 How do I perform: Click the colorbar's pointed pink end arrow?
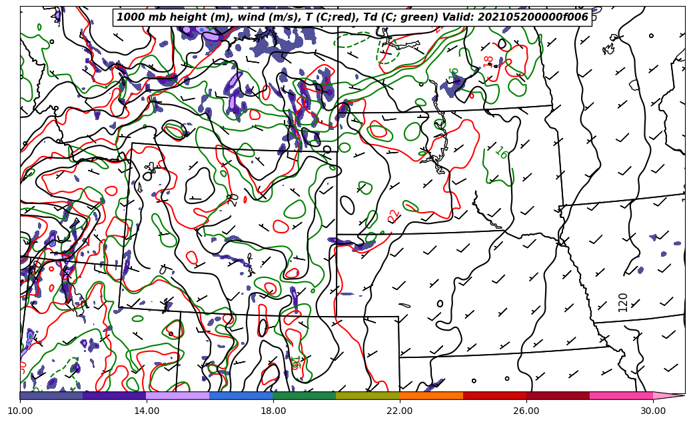(x=668, y=395)
